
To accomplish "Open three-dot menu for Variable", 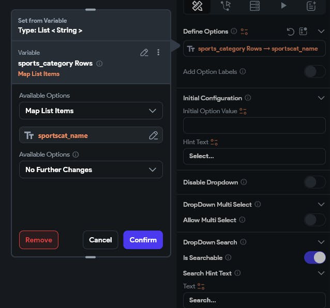I will [x=158, y=52].
